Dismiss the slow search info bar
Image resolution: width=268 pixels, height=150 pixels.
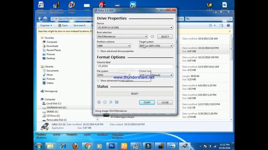229,31
